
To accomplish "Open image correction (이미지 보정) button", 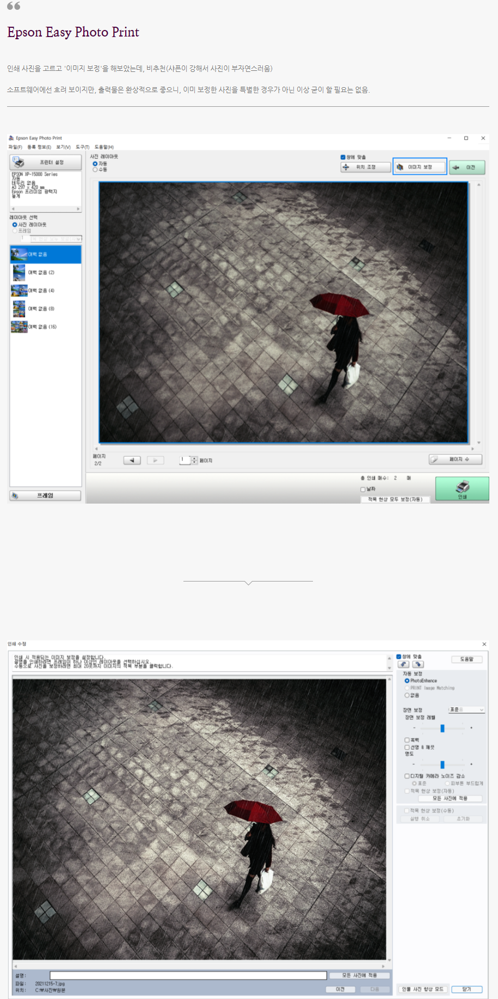I will pos(420,167).
